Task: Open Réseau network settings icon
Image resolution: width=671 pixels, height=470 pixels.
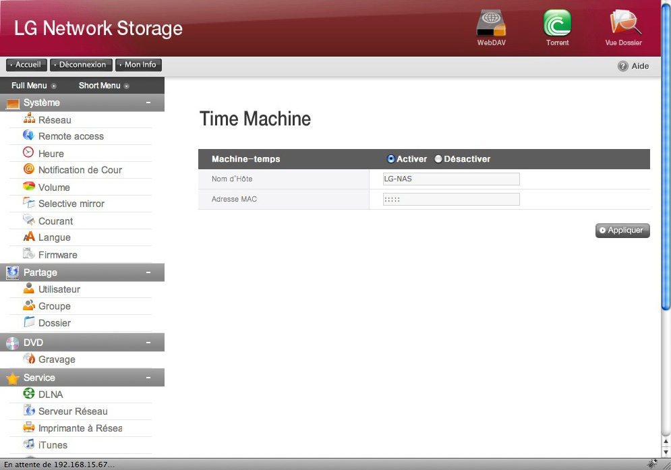Action: (29, 119)
